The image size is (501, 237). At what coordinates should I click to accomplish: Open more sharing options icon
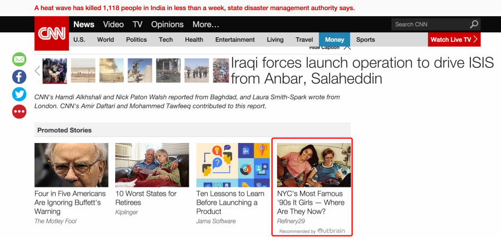pyautogui.click(x=19, y=112)
